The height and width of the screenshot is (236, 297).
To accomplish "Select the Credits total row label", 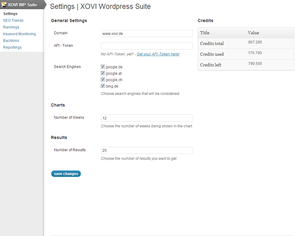I will point(212,43).
